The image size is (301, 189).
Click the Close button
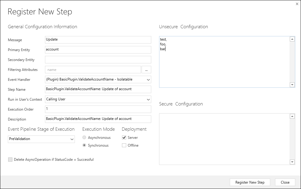(285, 182)
